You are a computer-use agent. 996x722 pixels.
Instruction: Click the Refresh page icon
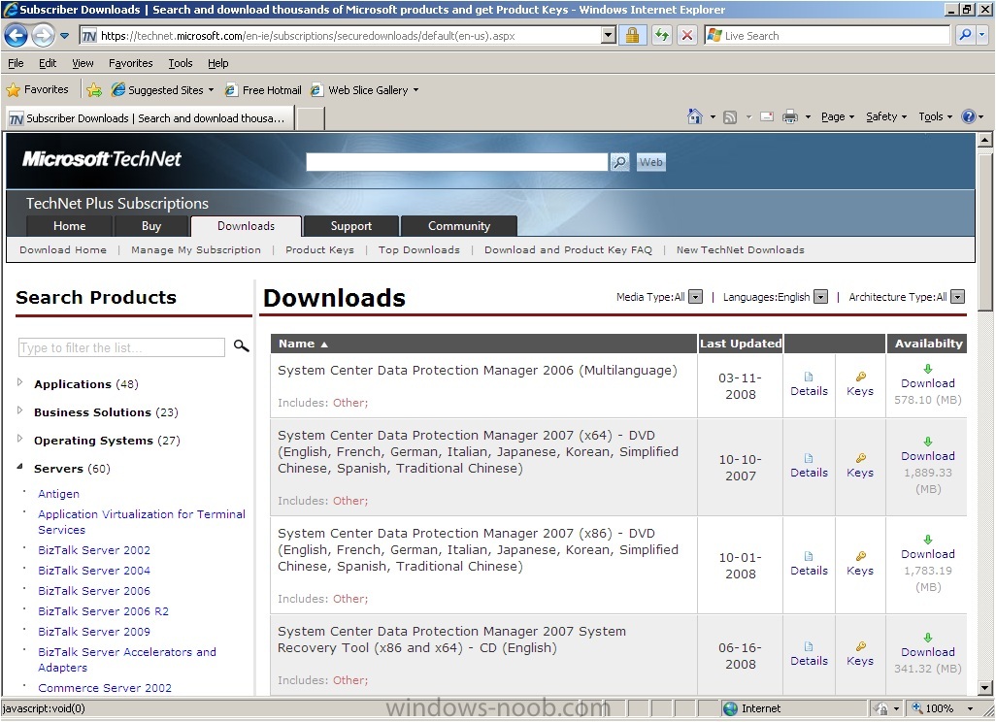(x=662, y=36)
